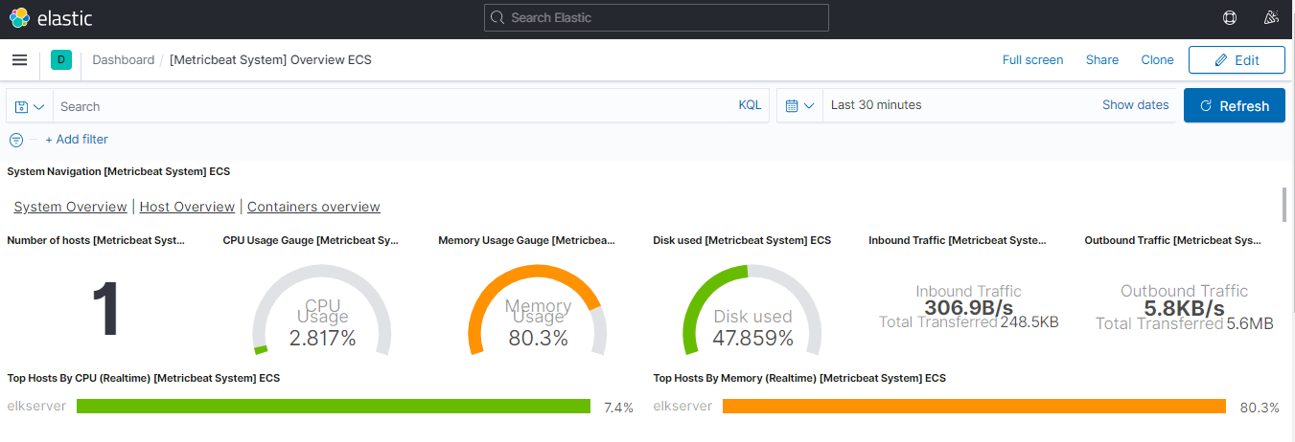Viewport: 1295px width, 442px height.
Task: Click the 7.4% CPU value
Action: click(618, 408)
